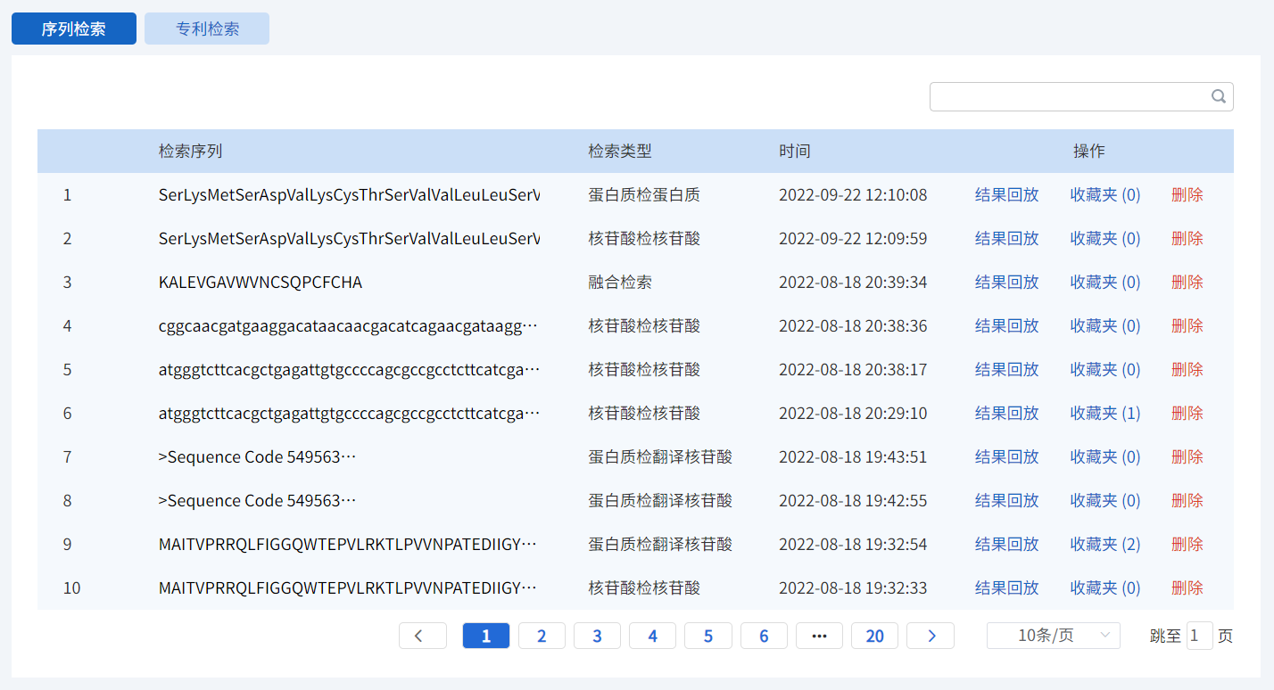Open 结果回放 for row 8 at 19:42:55

[1006, 500]
